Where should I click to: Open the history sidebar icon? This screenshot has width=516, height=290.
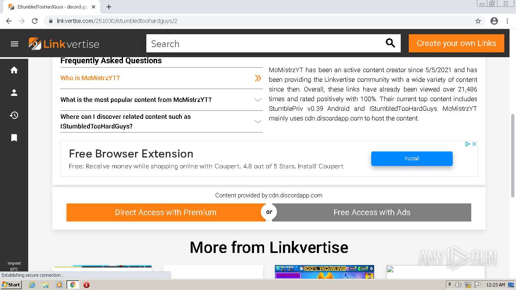point(14,115)
